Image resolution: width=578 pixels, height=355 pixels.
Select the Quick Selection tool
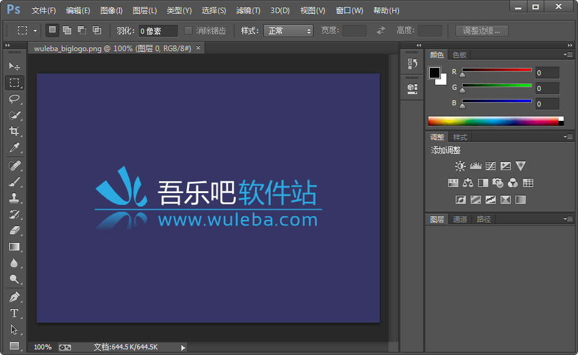coord(14,115)
